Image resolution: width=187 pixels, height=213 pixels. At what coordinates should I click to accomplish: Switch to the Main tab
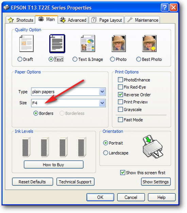[x=47, y=19]
